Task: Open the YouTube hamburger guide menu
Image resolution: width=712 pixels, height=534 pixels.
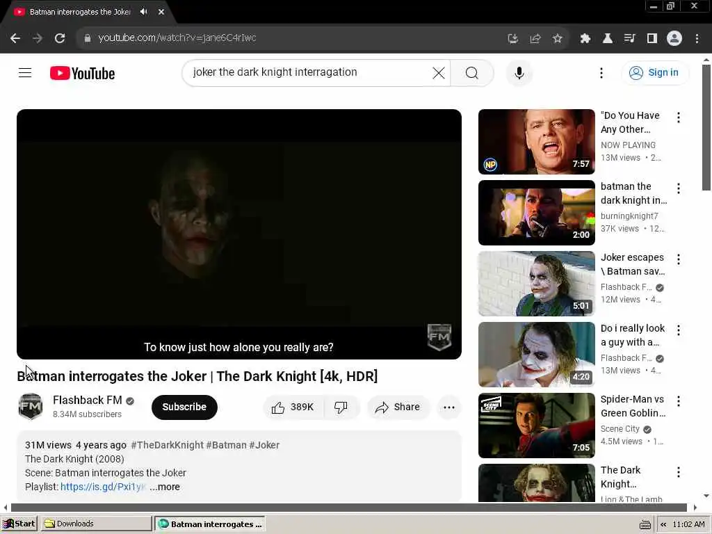Action: click(x=25, y=72)
